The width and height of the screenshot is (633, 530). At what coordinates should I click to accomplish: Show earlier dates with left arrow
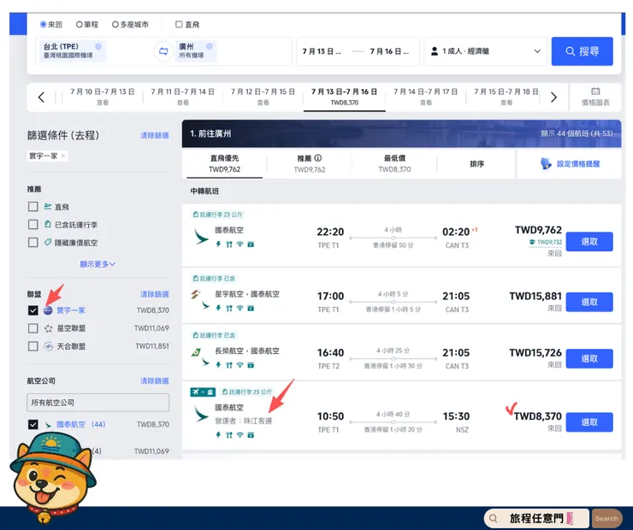[x=41, y=97]
